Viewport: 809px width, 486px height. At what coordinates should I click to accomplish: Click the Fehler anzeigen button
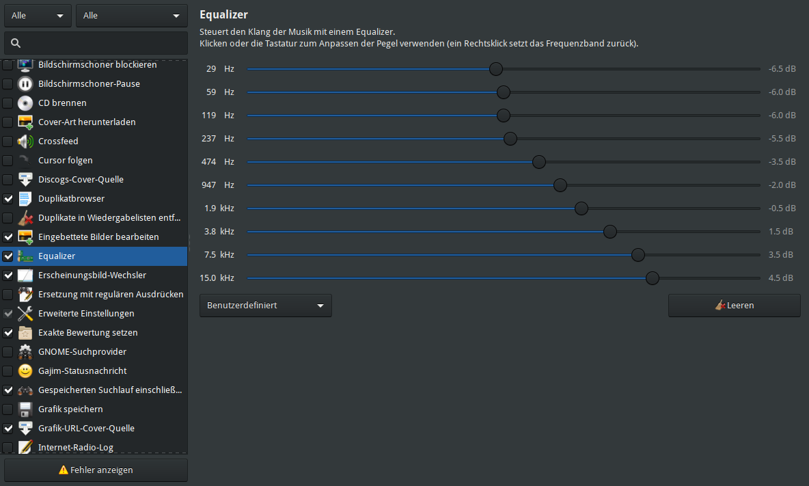click(x=96, y=470)
